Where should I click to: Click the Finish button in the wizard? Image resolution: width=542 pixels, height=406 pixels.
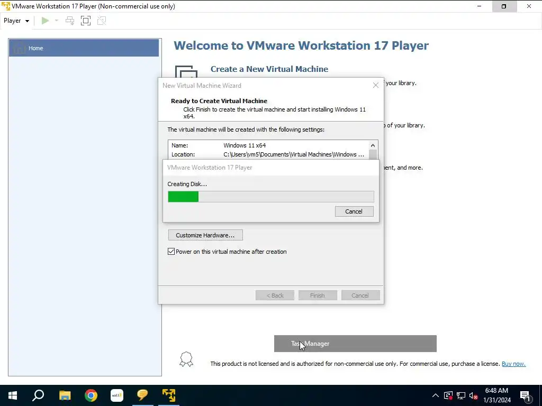pyautogui.click(x=318, y=296)
